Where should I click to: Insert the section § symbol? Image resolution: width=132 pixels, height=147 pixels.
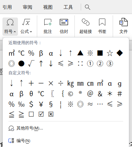[x=51, y=104]
